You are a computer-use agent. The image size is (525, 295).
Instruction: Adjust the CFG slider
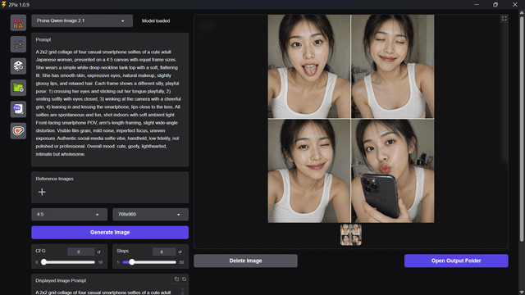click(69, 262)
